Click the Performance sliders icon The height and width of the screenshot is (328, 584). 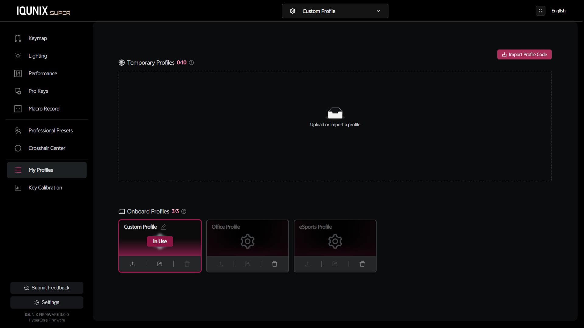(x=18, y=73)
